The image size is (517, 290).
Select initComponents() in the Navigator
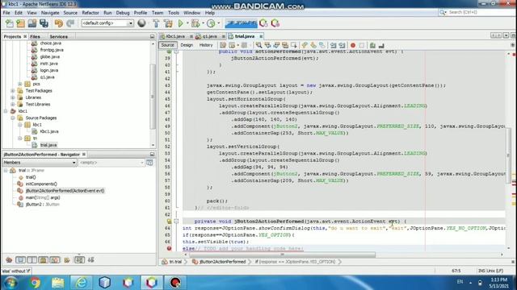click(x=41, y=184)
